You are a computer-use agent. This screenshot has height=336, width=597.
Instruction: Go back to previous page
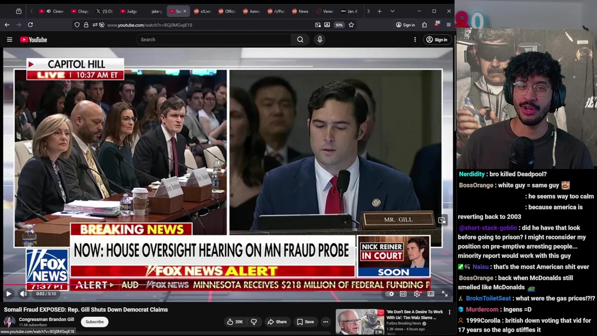point(7,25)
